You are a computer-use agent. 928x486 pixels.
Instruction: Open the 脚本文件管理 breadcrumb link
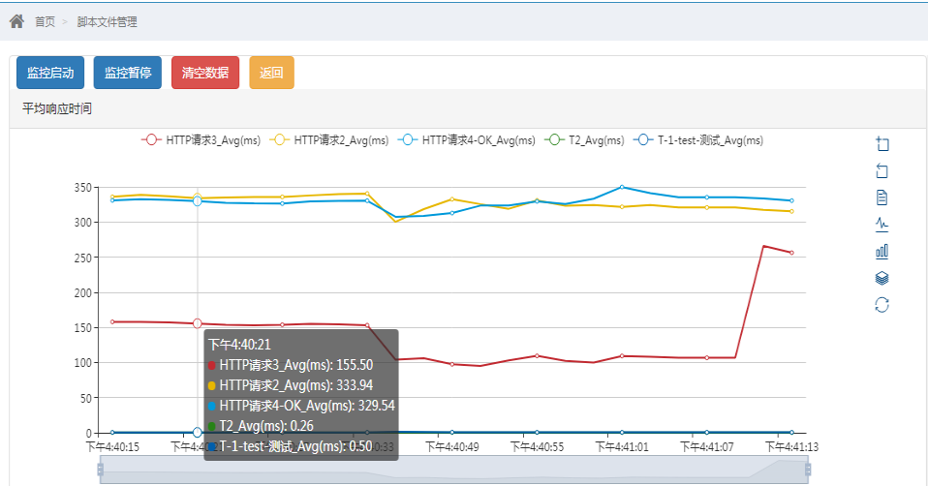click(108, 22)
